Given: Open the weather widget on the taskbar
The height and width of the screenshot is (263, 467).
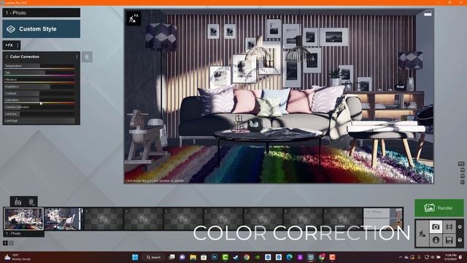Looking at the screenshot, I should pyautogui.click(x=18, y=257).
